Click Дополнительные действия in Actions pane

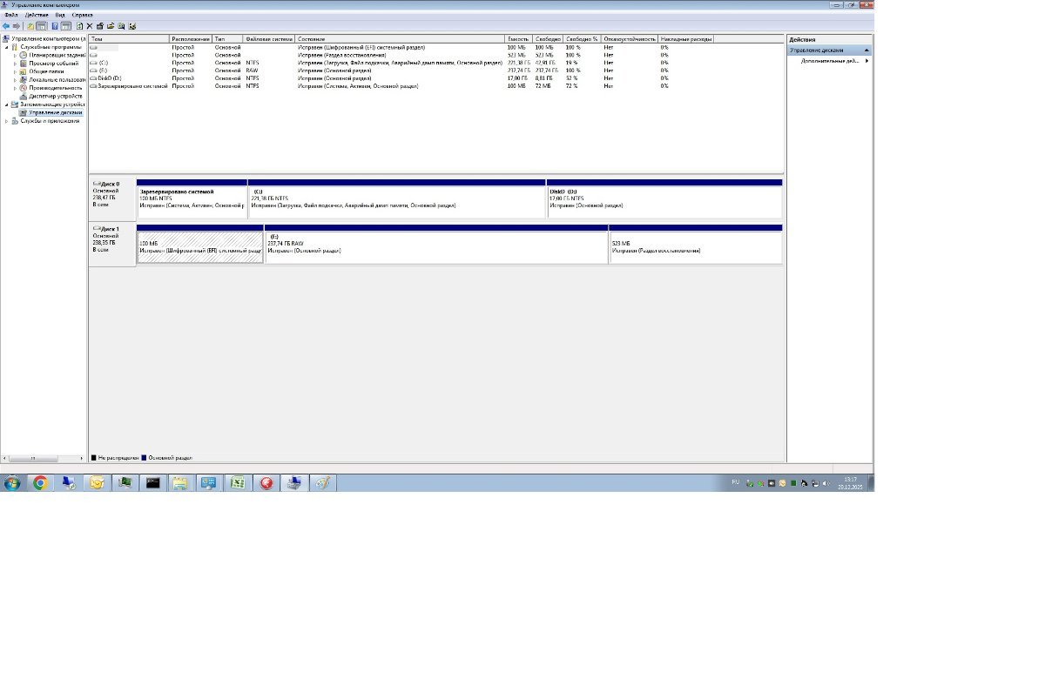831,61
